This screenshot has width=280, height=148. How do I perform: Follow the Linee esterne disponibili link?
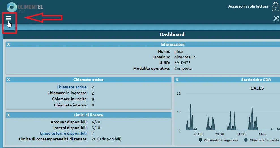63,133
